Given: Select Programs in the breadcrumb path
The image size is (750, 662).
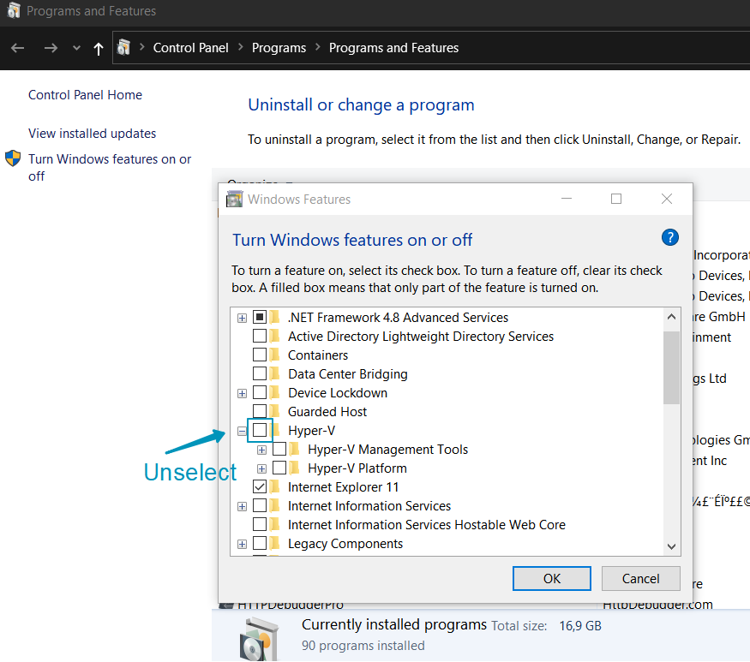Looking at the screenshot, I should 279,48.
